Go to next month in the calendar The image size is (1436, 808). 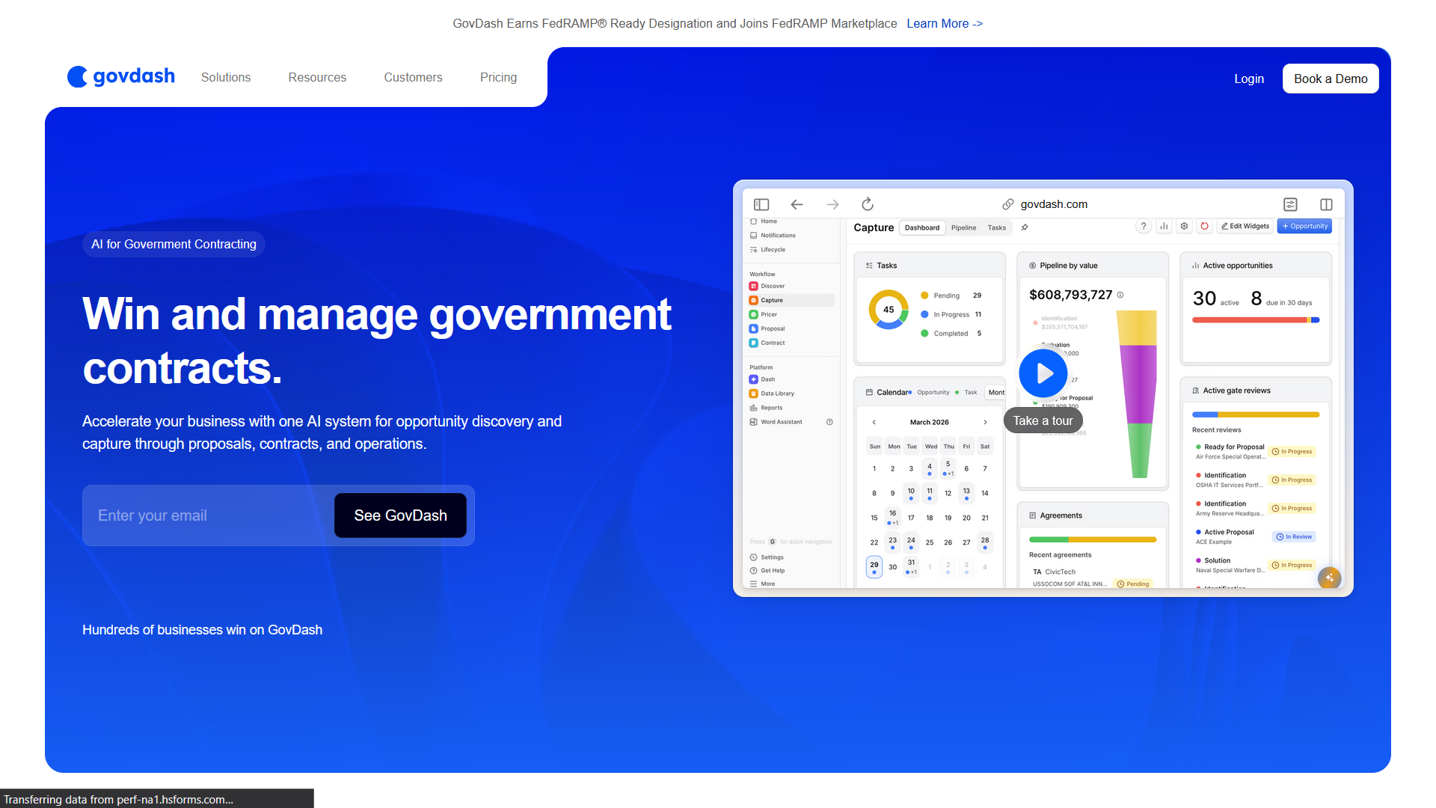(x=985, y=422)
